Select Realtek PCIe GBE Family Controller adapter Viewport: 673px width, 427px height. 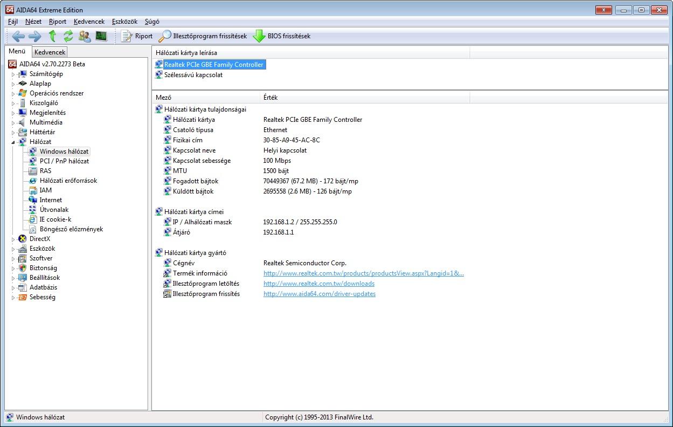click(213, 65)
